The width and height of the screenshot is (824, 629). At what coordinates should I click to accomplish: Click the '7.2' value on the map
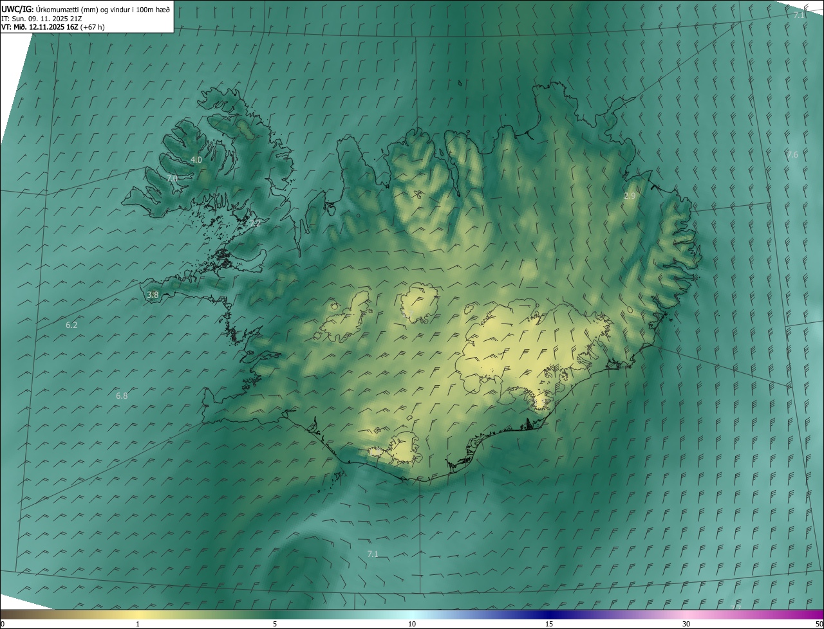coord(256,223)
